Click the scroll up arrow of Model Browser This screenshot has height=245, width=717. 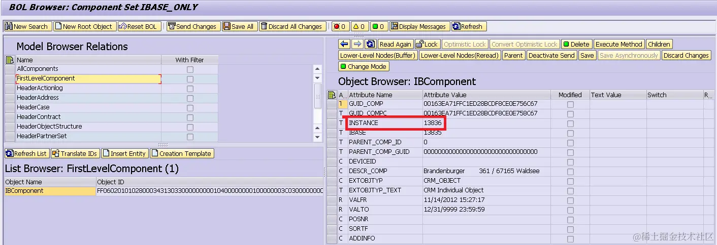(x=318, y=69)
